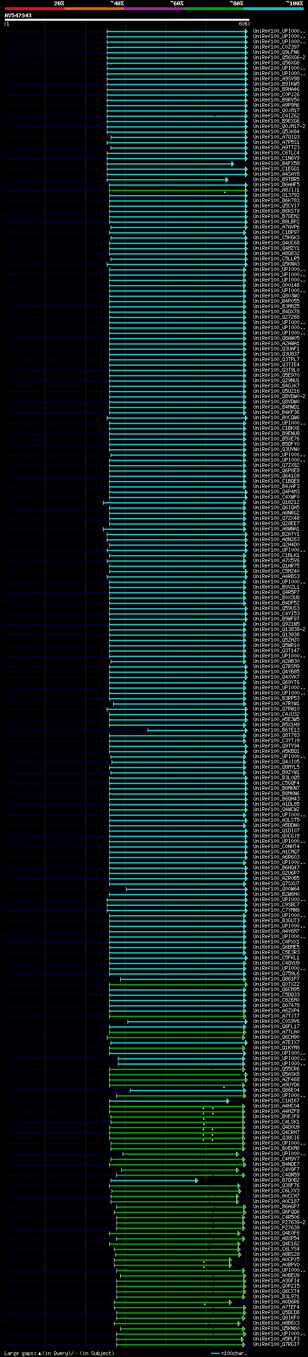Select label UniRef100_A7QIQ3

(x=276, y=137)
